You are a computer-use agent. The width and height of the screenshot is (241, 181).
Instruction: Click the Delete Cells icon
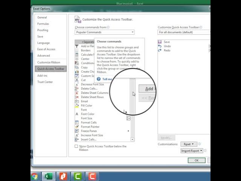pos(77,89)
